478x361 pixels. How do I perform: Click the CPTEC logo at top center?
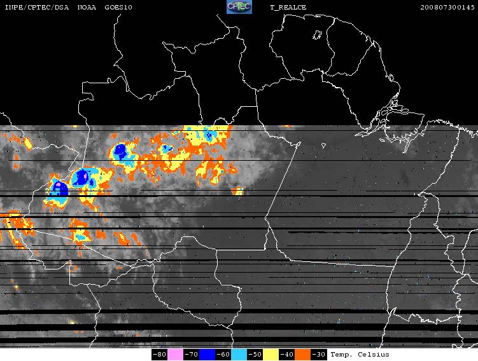pyautogui.click(x=239, y=7)
